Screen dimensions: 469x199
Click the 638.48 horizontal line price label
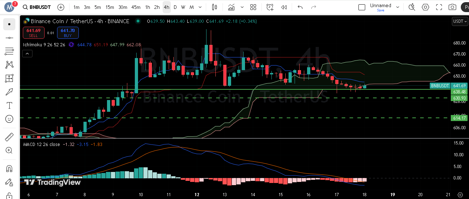[x=459, y=91]
